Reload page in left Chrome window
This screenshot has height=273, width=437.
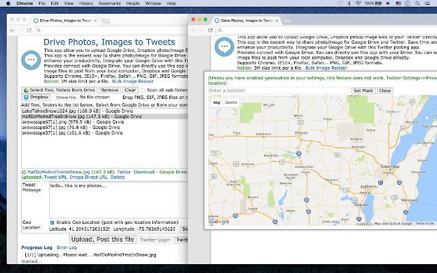pyautogui.click(x=29, y=30)
